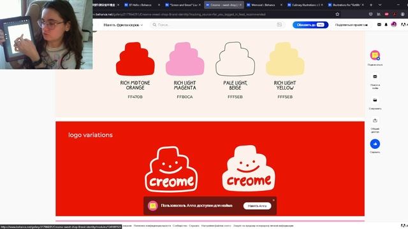This screenshot has height=229, width=408.
Task: Expand the hire freelancers dropdown
Action: [x=123, y=25]
